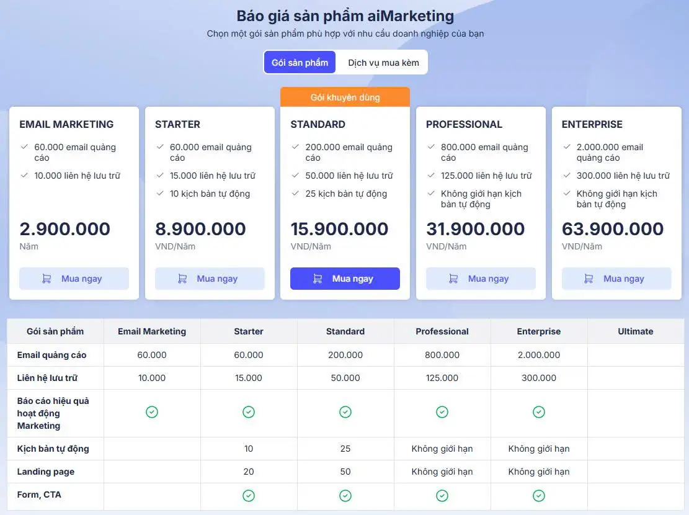689x515 pixels.
Task: Click the check icon beside 10.000 liên hệ lưu trữ
Action: (25, 175)
